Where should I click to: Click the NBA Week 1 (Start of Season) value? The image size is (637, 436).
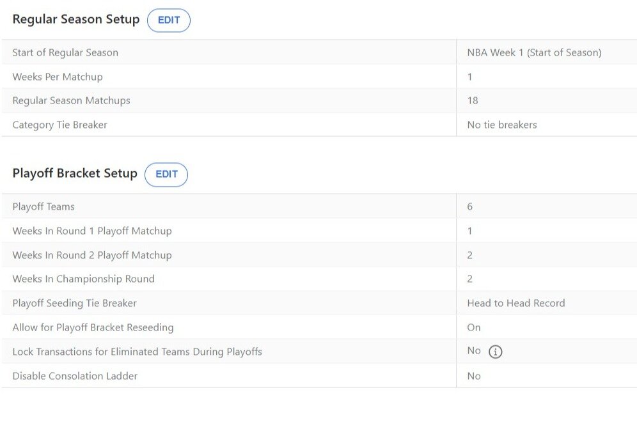[x=534, y=52]
